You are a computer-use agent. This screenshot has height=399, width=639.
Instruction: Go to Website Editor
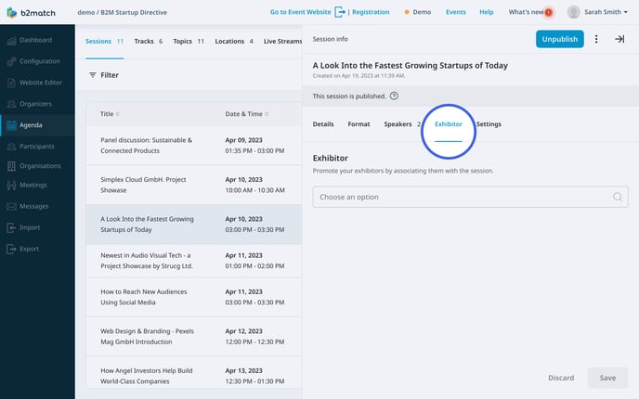pos(41,83)
